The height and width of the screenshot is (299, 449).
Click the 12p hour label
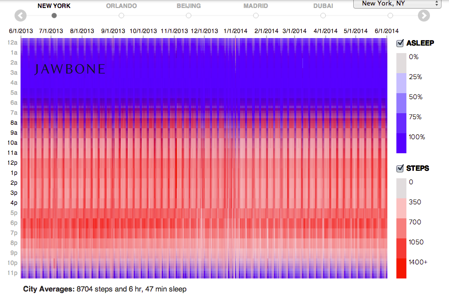pyautogui.click(x=13, y=163)
